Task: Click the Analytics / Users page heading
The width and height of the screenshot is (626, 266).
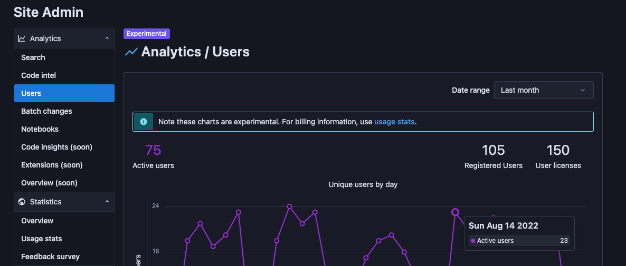Action: [195, 52]
